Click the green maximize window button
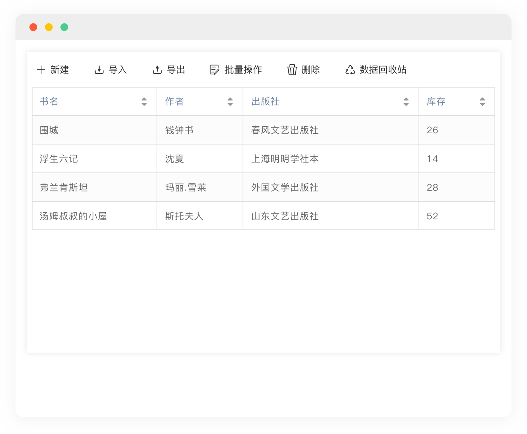 pos(64,27)
